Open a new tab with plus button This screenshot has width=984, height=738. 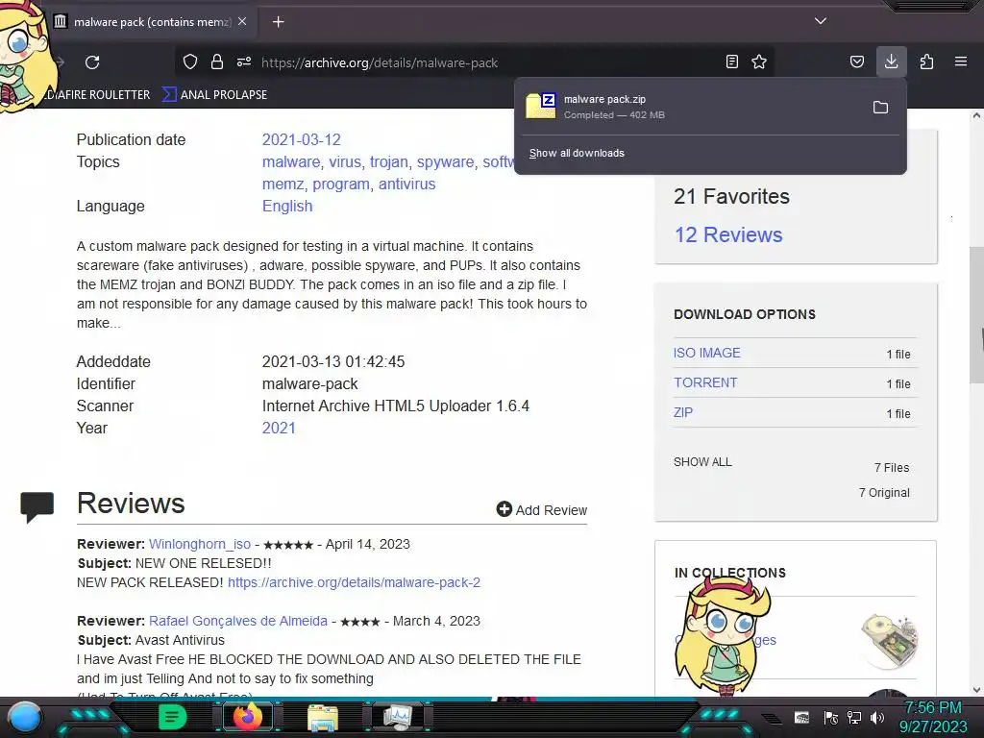pos(278,22)
